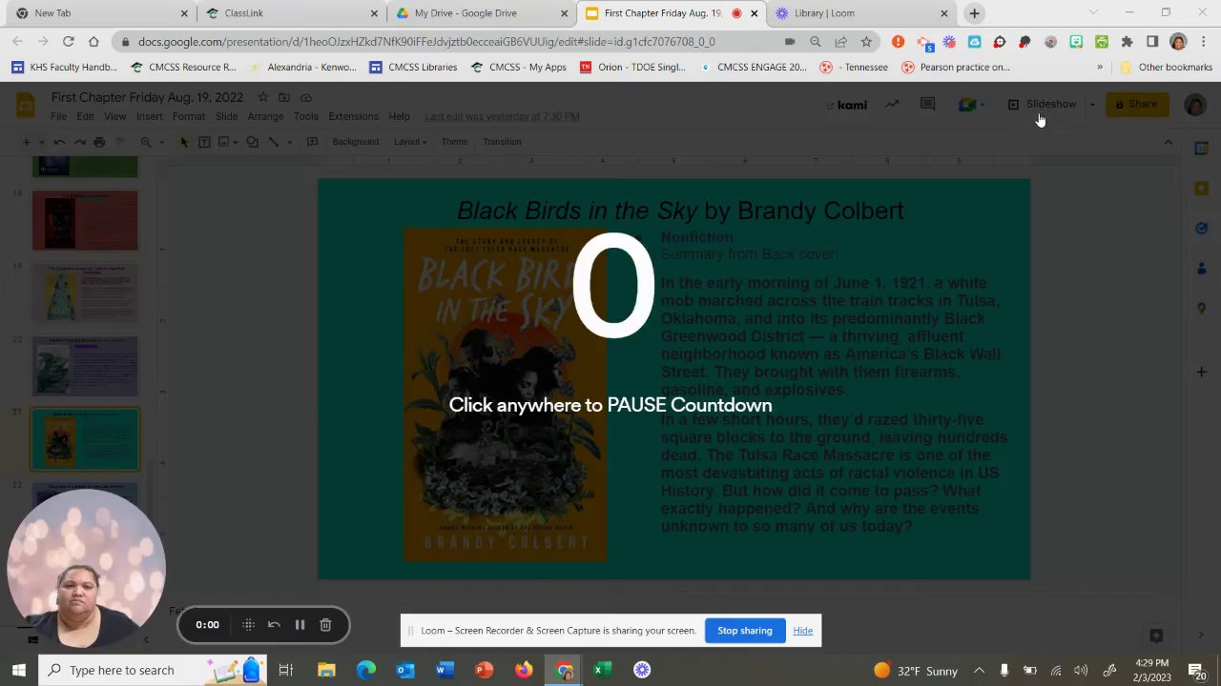This screenshot has height=686, width=1221.
Task: Open Windows Start menu
Action: (18, 670)
